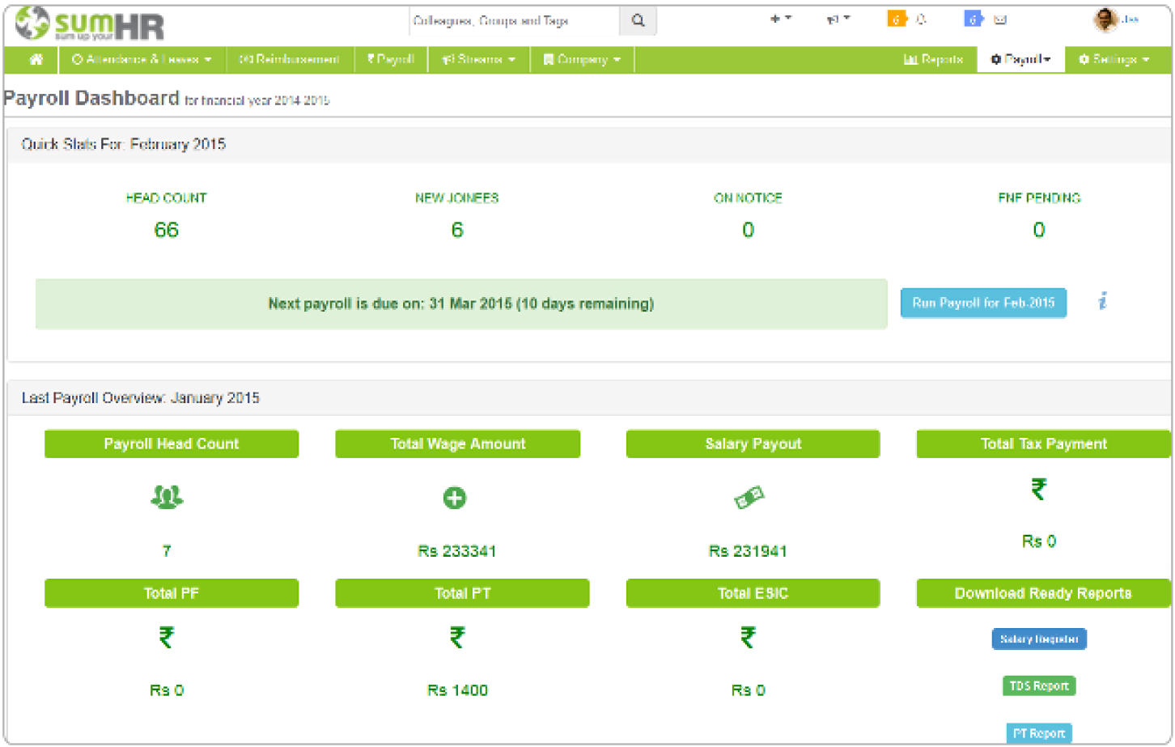This screenshot has height=747, width=1175.
Task: Click the Salary Payout header
Action: tap(753, 444)
